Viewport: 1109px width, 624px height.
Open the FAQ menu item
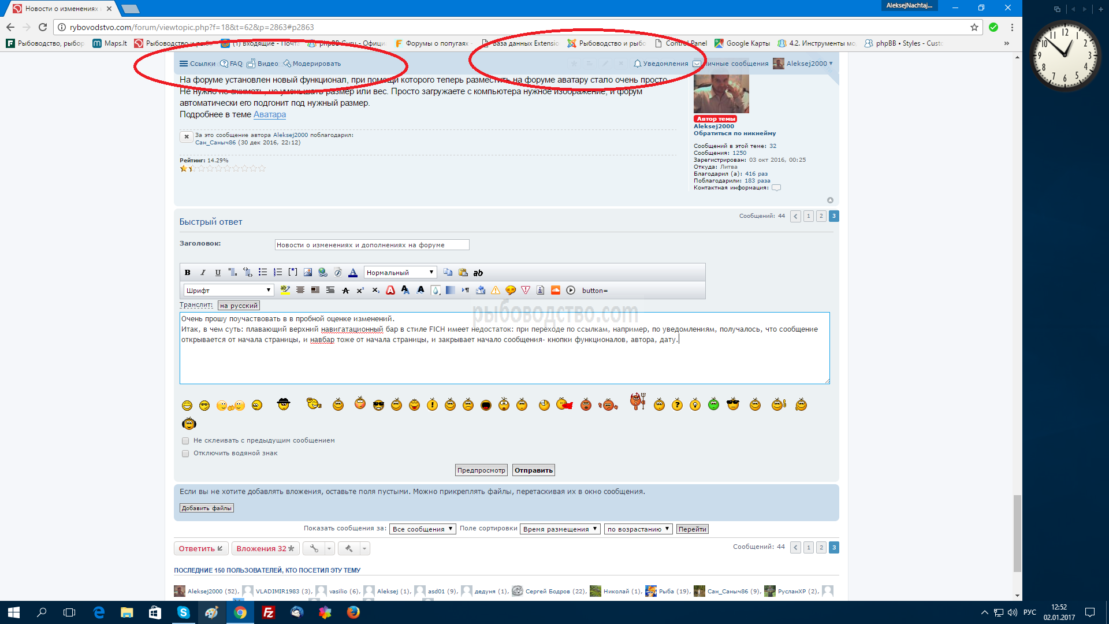point(232,64)
